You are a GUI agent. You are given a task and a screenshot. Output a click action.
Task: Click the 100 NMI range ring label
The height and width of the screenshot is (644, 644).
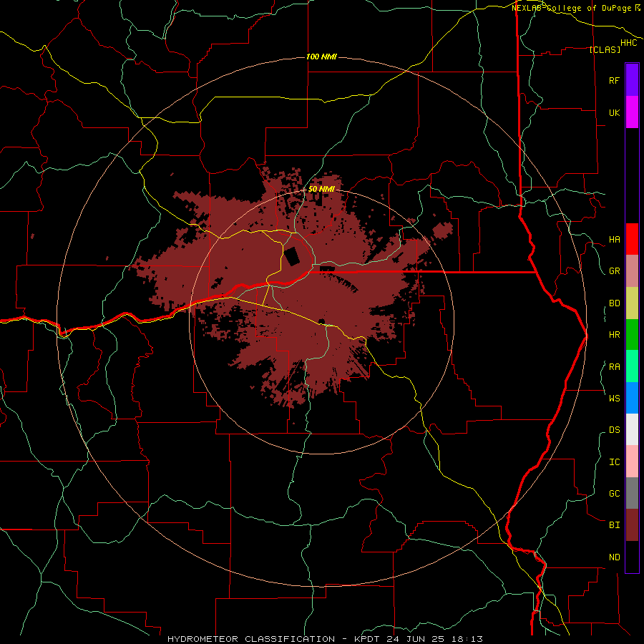click(321, 57)
